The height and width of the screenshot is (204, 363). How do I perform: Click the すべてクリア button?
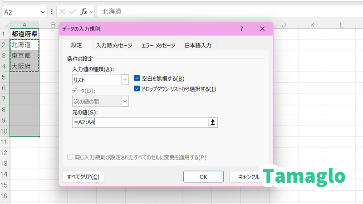pyautogui.click(x=83, y=176)
